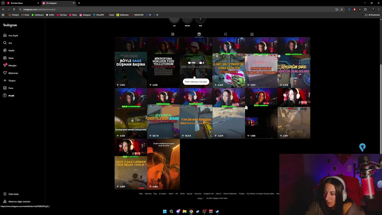Open the Gmail bookmark
Viewport: 382px width, 215px height.
click(x=25, y=15)
